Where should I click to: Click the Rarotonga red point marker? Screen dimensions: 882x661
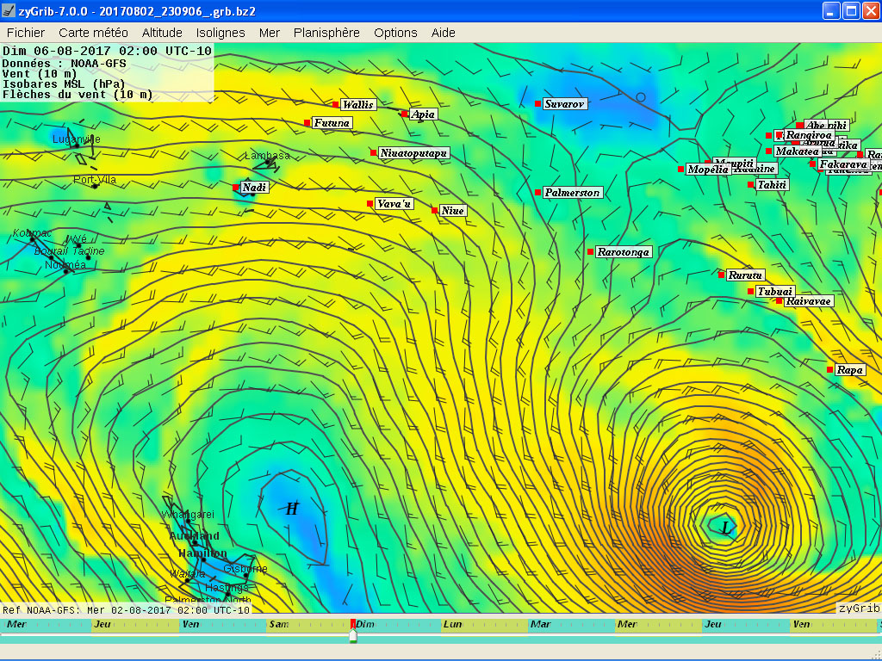pos(590,252)
